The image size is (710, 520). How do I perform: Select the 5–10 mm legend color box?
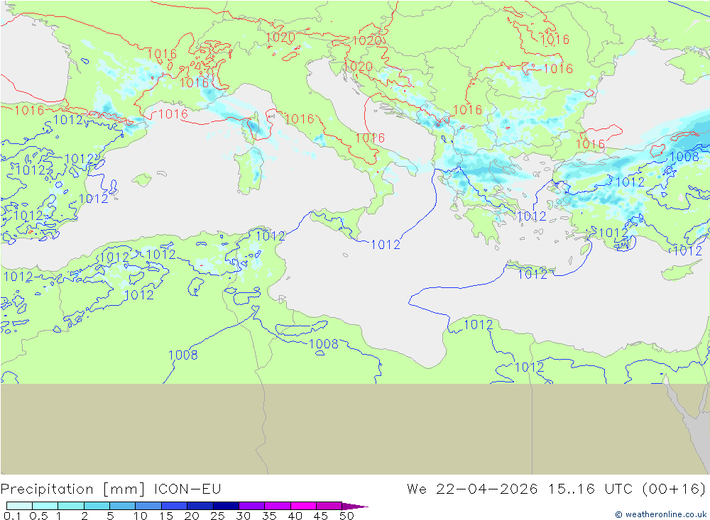[123, 506]
